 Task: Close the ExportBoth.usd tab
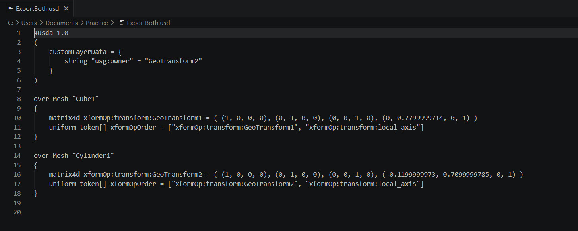point(66,8)
